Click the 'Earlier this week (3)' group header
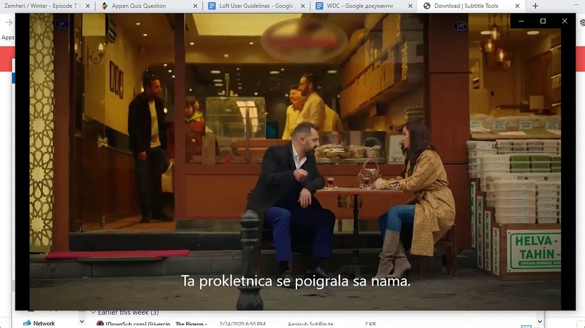This screenshot has width=585, height=328. (128, 313)
